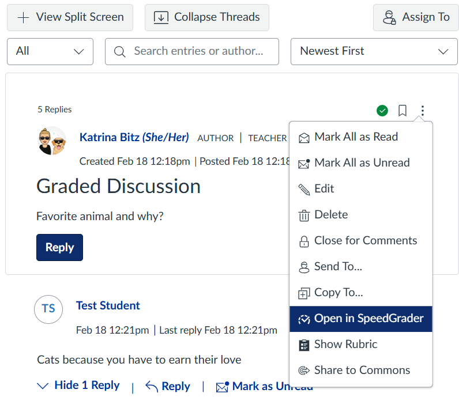Open Test Student's profile link
Image resolution: width=459 pixels, height=412 pixels.
pyautogui.click(x=108, y=305)
